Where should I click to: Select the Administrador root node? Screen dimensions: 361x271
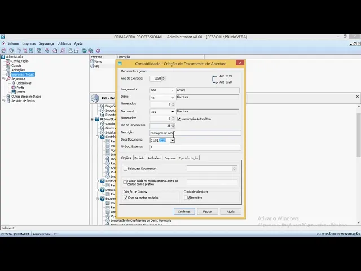(15, 56)
